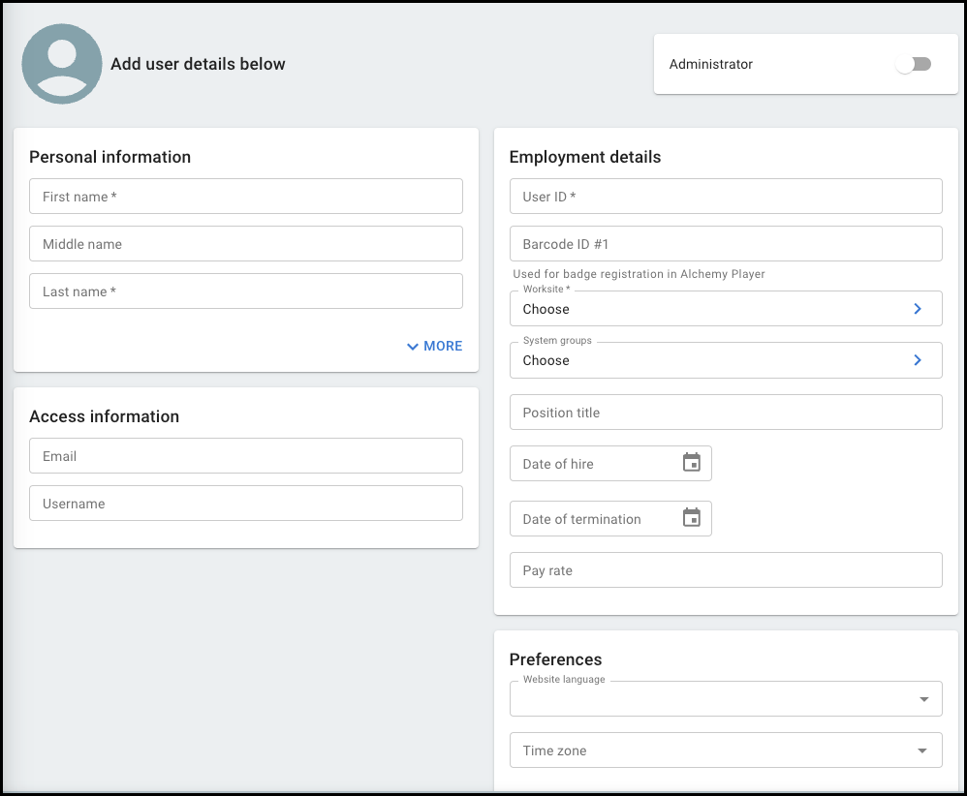Expand the Website language dropdown
This screenshot has height=796, width=967.
922,699
